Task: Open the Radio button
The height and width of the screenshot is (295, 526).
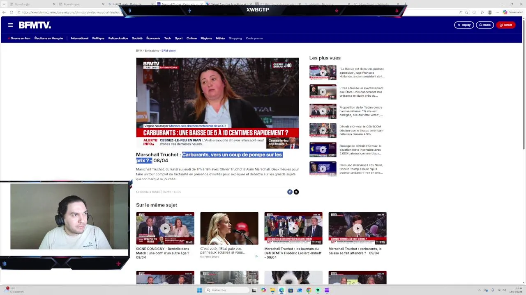Action: (x=485, y=25)
